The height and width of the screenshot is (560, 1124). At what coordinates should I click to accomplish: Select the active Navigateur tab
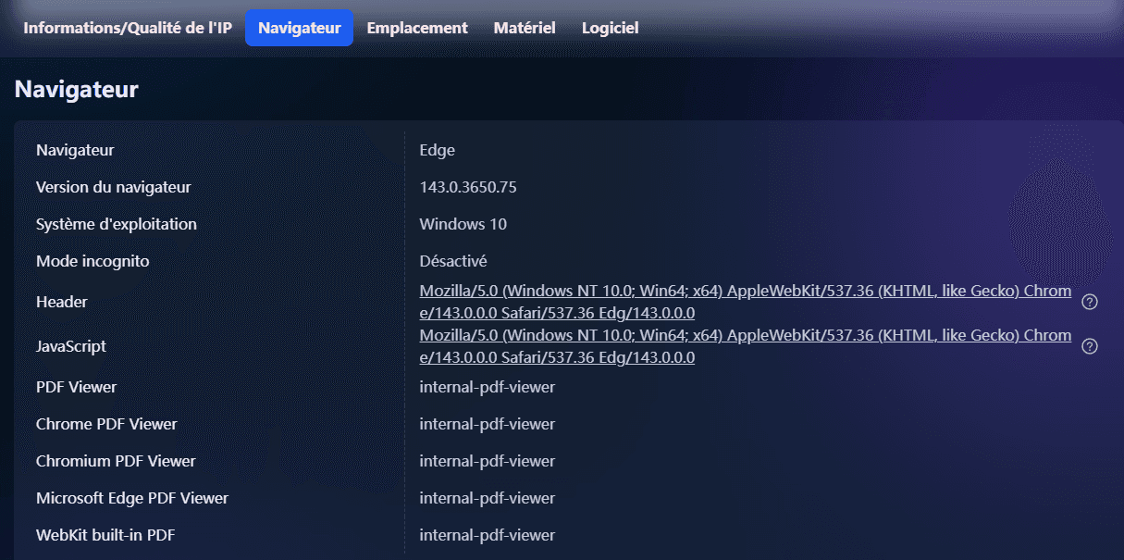pos(299,28)
